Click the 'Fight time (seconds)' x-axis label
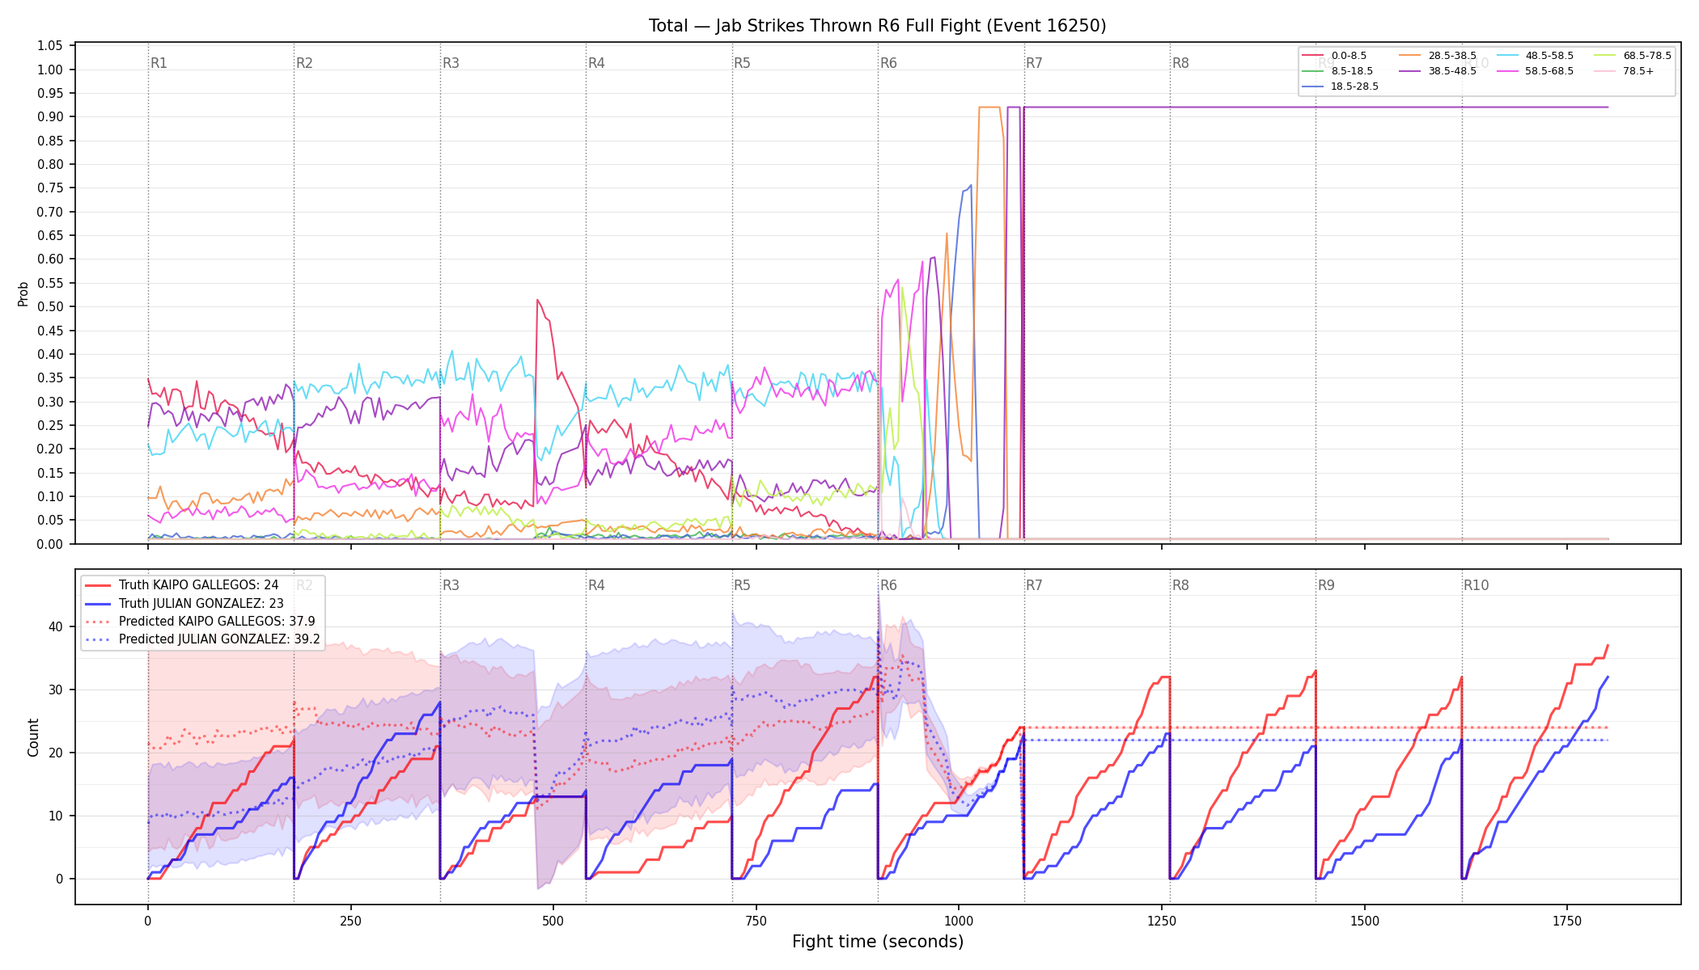This screenshot has height=970, width=1699. [878, 942]
